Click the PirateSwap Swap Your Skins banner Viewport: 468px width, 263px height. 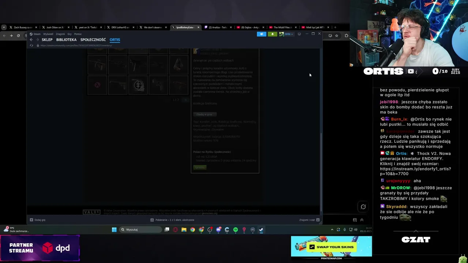pyautogui.click(x=331, y=248)
